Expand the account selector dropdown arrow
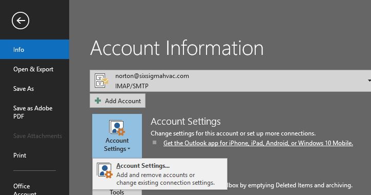 pos(369,81)
